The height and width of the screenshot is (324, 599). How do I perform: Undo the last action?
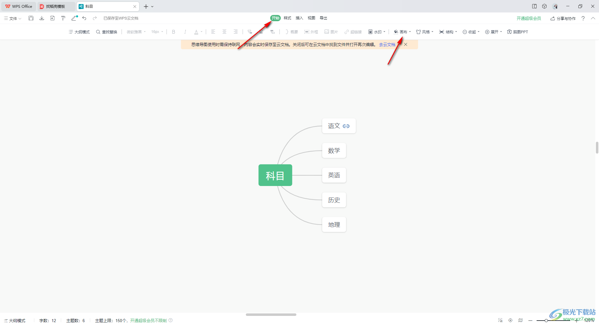84,18
